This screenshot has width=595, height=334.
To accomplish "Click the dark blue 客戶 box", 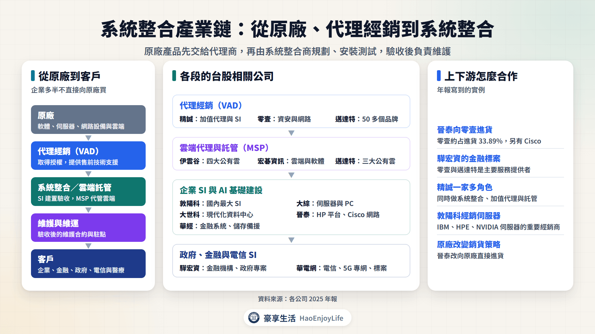I will [x=88, y=263].
